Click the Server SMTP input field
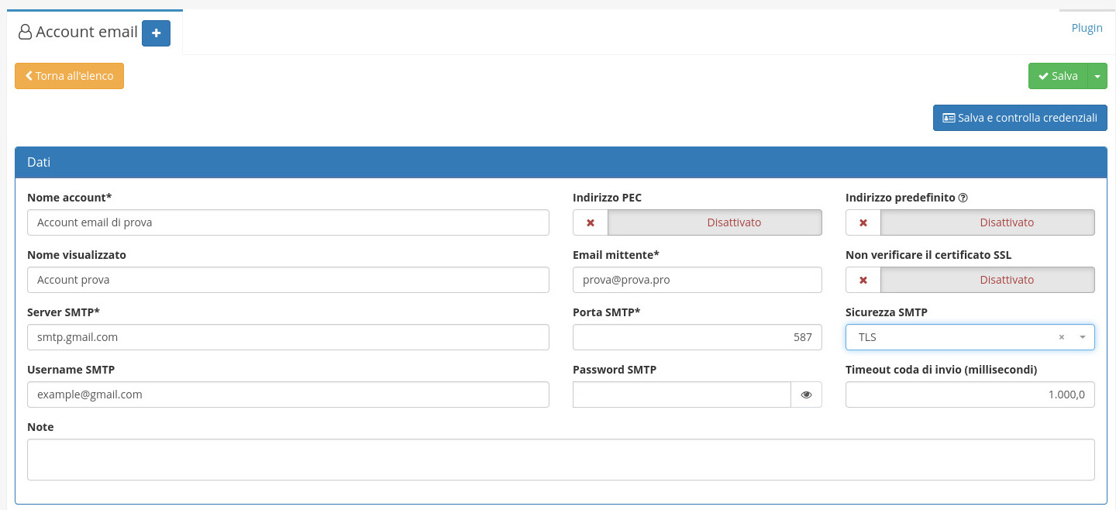 tap(288, 337)
